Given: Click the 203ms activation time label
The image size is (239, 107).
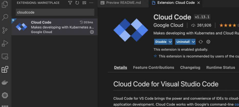Looking at the screenshot, I should pos(87,22).
